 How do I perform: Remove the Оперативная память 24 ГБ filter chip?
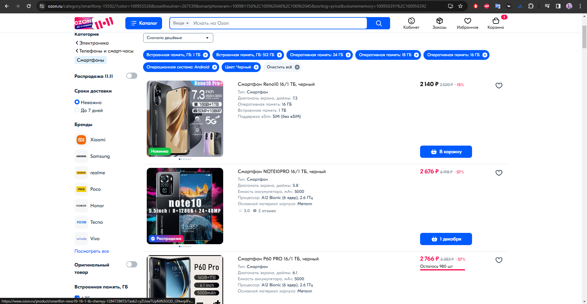coord(348,55)
